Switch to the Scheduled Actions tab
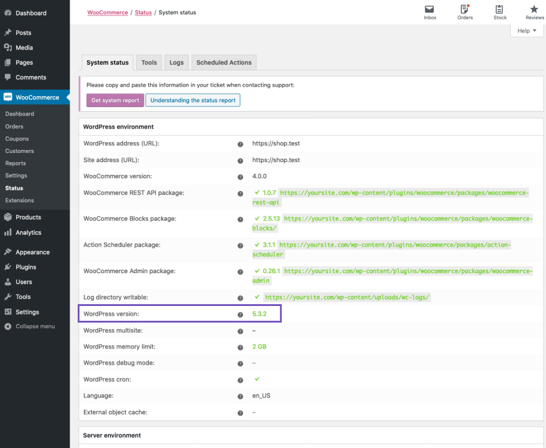Screen dimensions: 546x448 [224, 62]
